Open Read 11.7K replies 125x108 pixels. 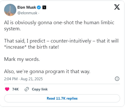62,98
